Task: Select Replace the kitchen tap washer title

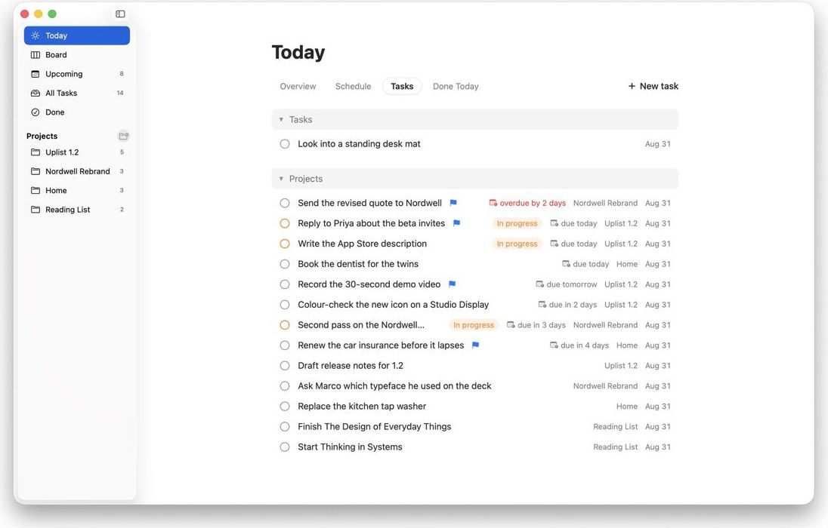Action: click(362, 406)
